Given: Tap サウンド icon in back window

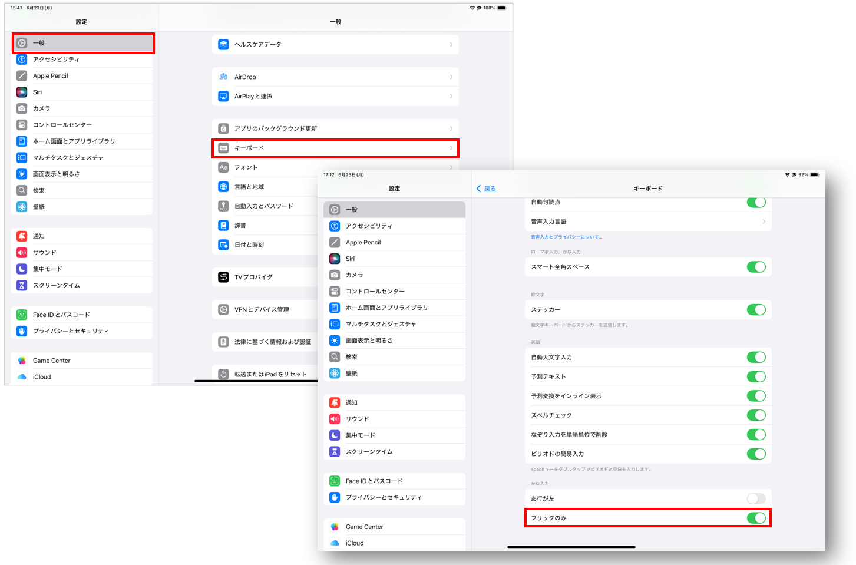Looking at the screenshot, I should click(x=22, y=253).
